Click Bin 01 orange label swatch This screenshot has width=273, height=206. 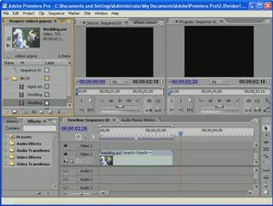tap(47, 78)
